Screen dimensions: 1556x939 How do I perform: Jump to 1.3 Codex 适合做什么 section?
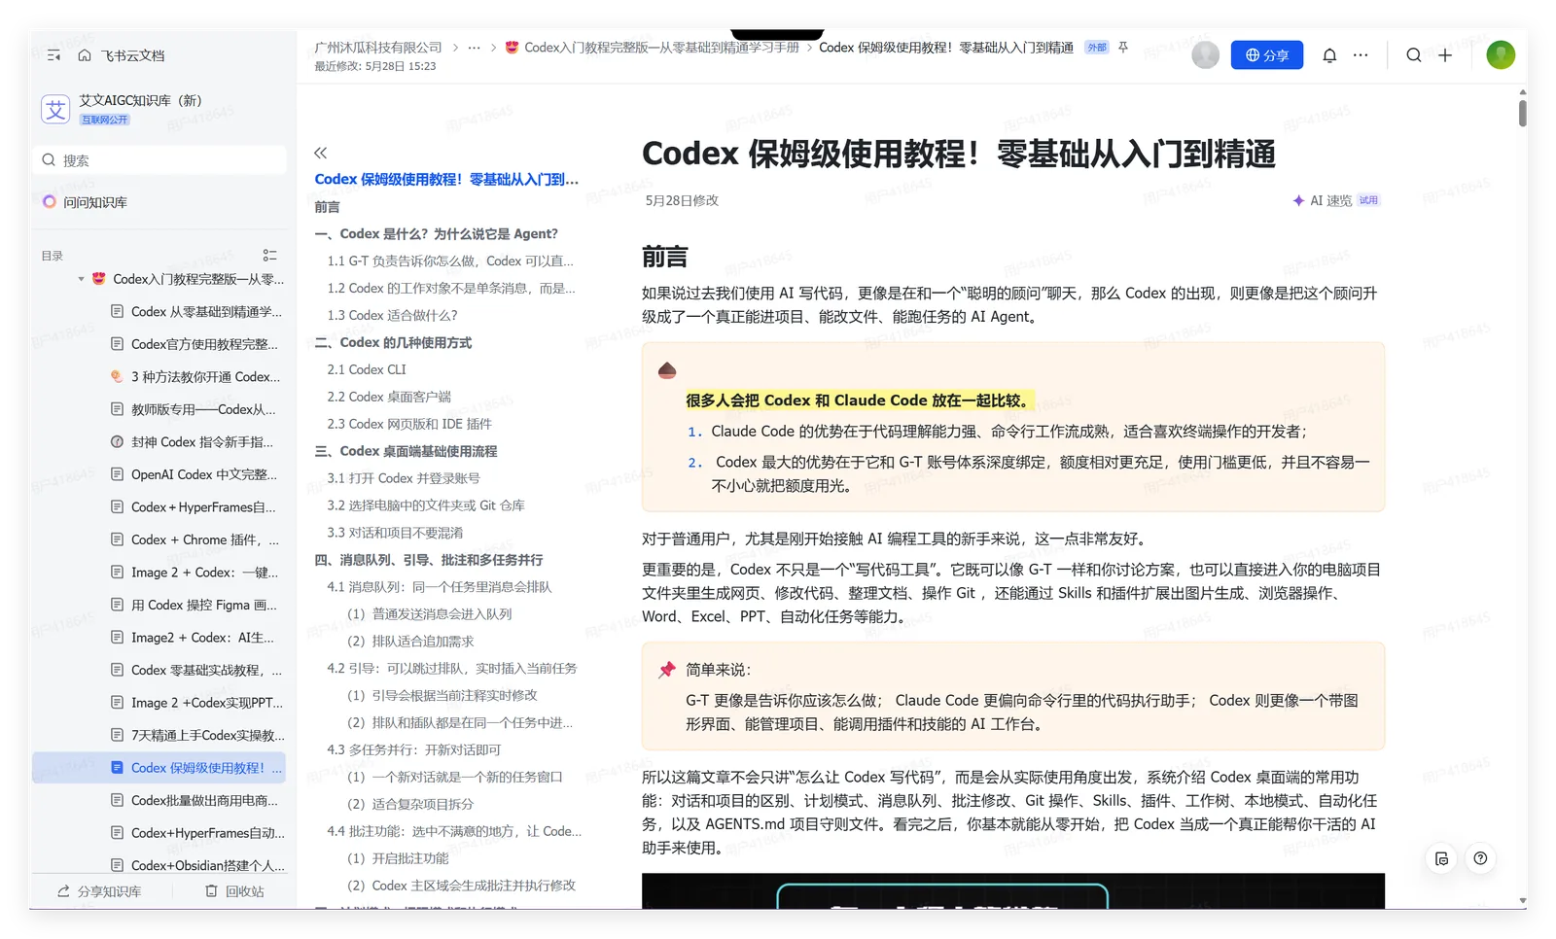click(x=392, y=315)
